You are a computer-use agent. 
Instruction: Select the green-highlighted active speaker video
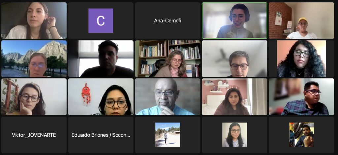click(235, 21)
